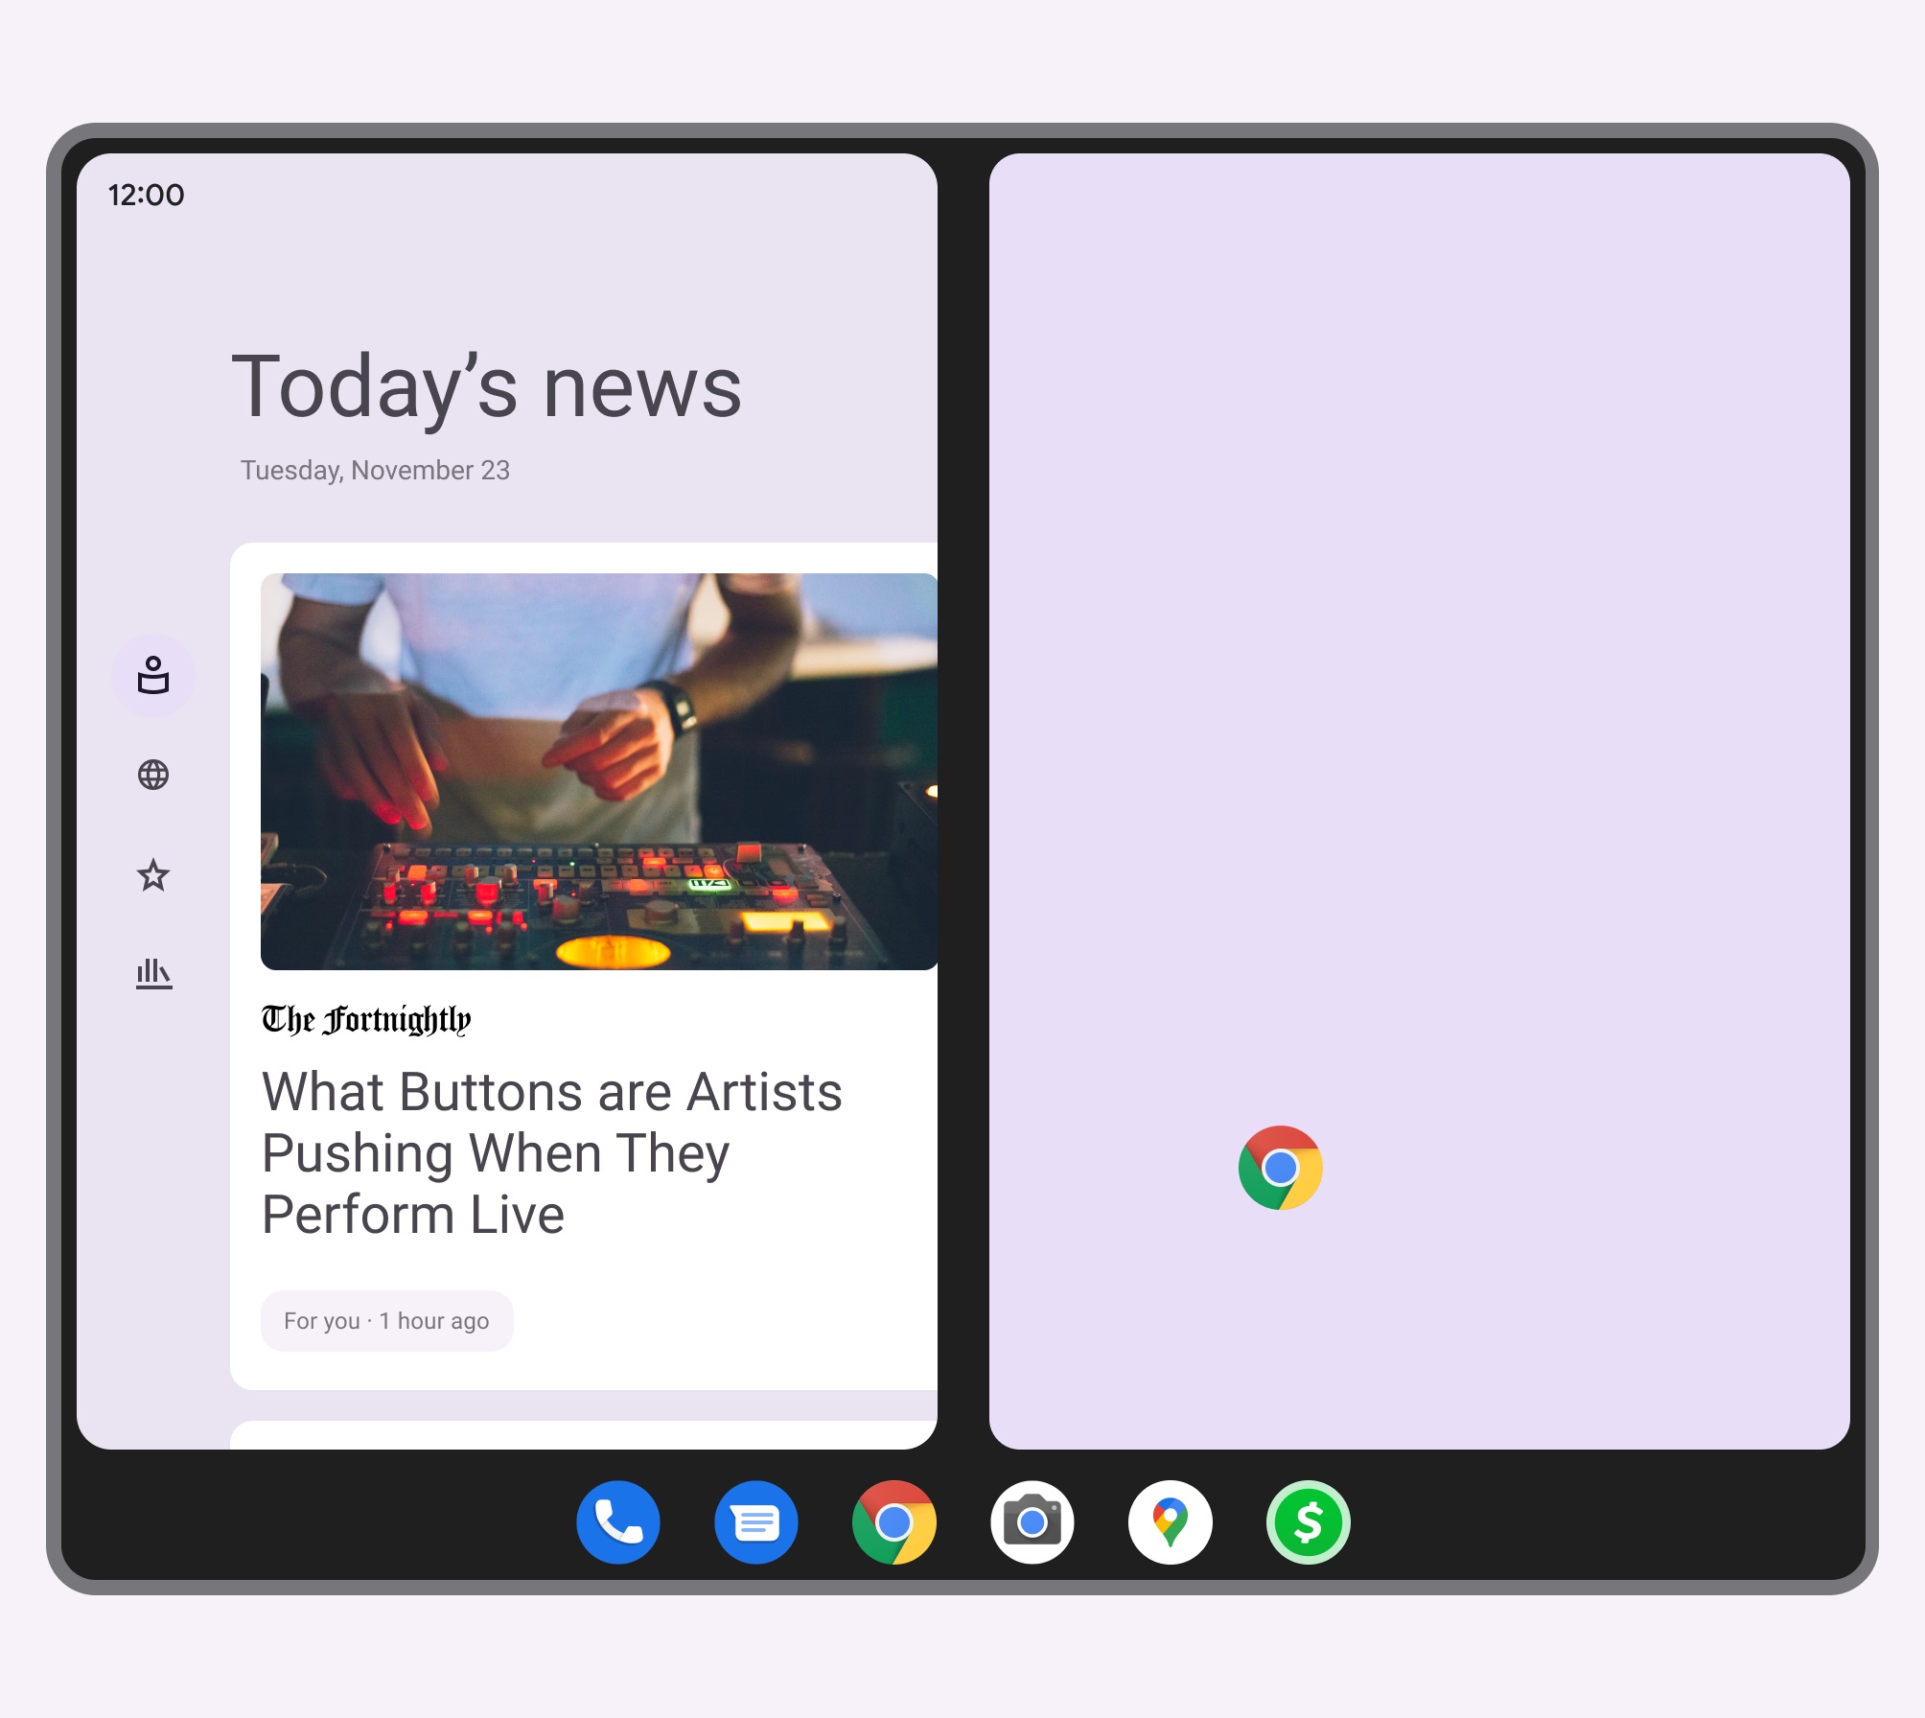Select the globe/world news category
The height and width of the screenshot is (1718, 1925).
tap(154, 777)
